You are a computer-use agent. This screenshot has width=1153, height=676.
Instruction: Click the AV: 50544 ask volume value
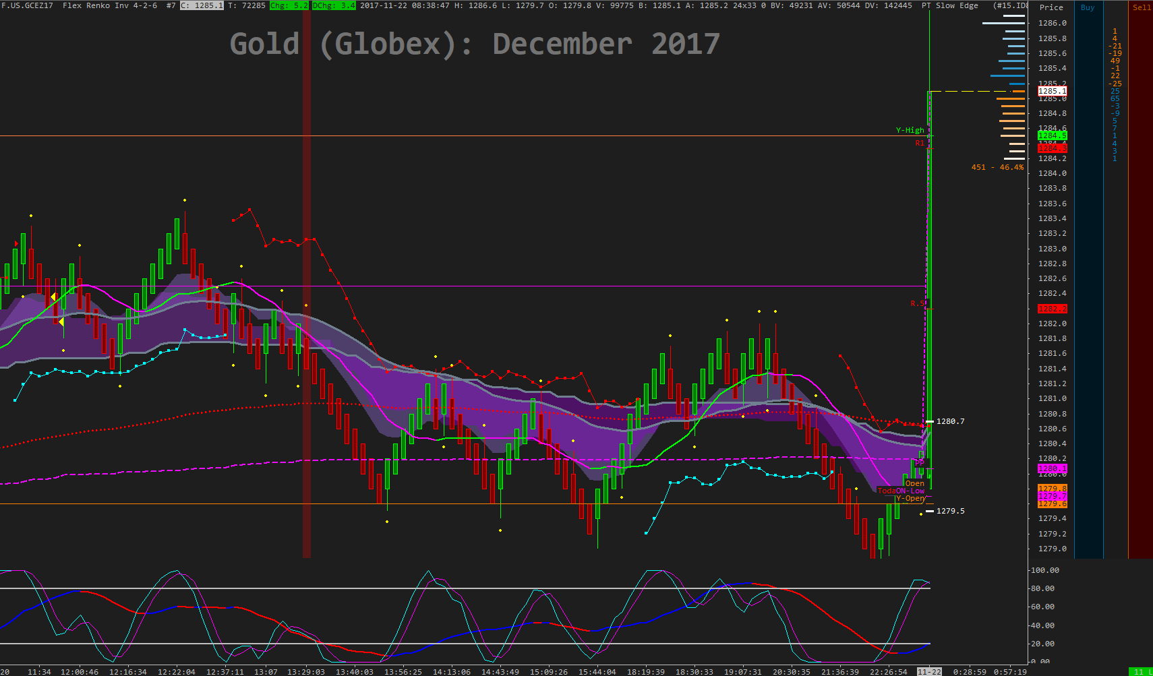click(x=839, y=5)
